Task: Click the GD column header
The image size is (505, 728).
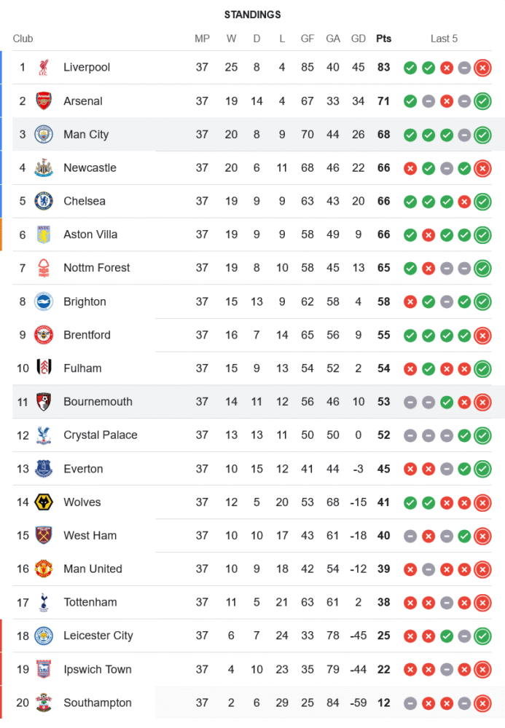Action: tap(359, 39)
